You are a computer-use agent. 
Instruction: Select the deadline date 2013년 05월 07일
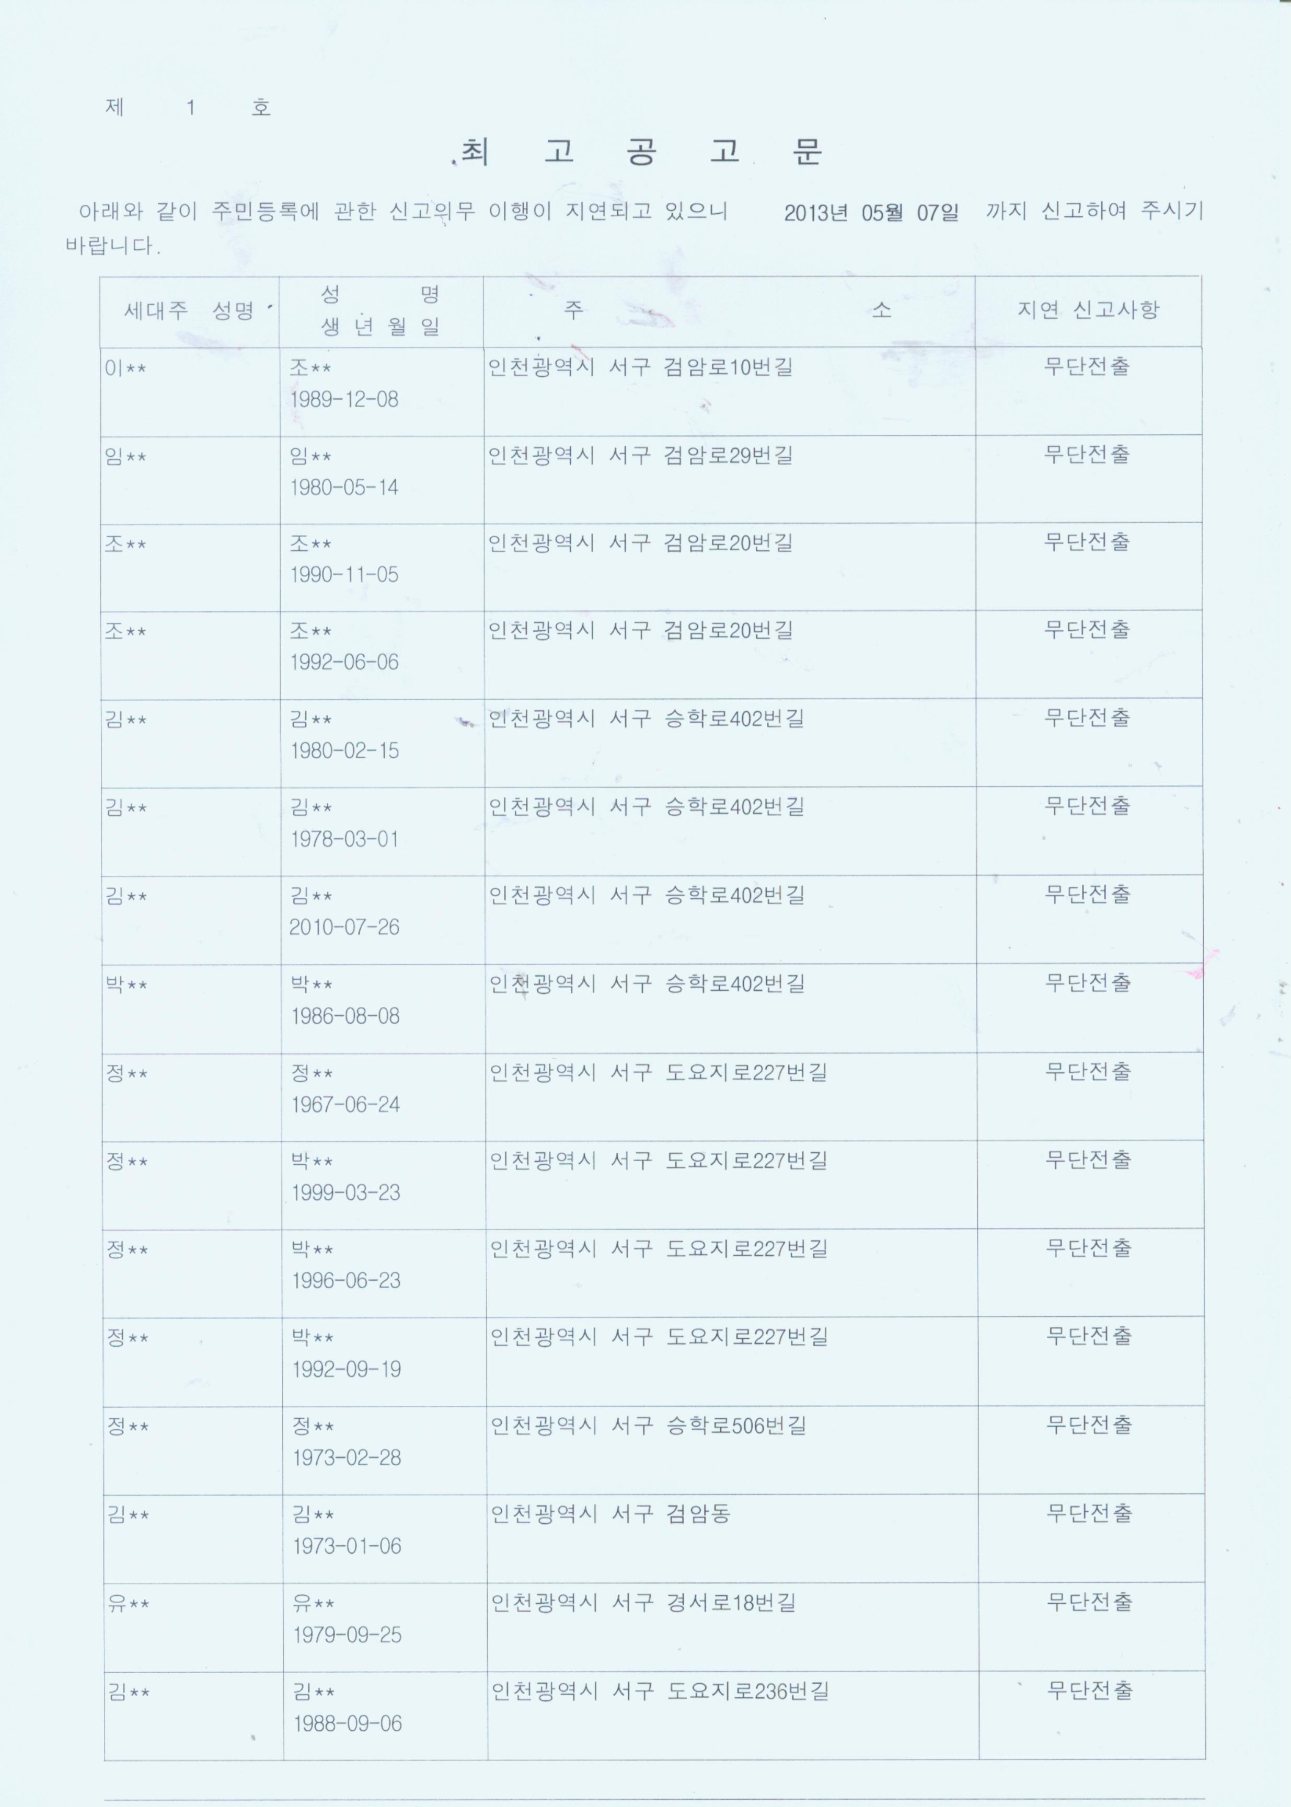[x=870, y=213]
